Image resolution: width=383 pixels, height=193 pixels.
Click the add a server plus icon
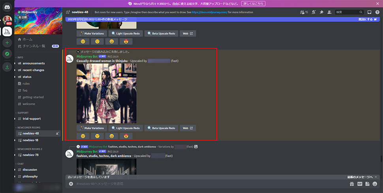click(7, 43)
